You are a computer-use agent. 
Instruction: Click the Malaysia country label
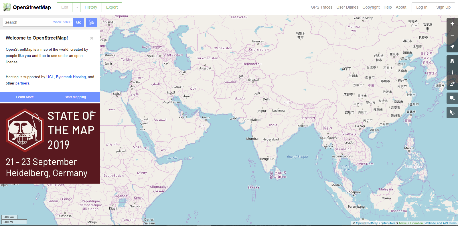pyautogui.click(x=386, y=189)
